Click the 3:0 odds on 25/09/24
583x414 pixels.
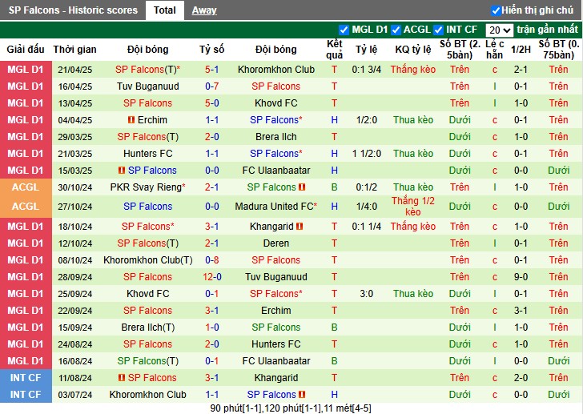(x=367, y=294)
